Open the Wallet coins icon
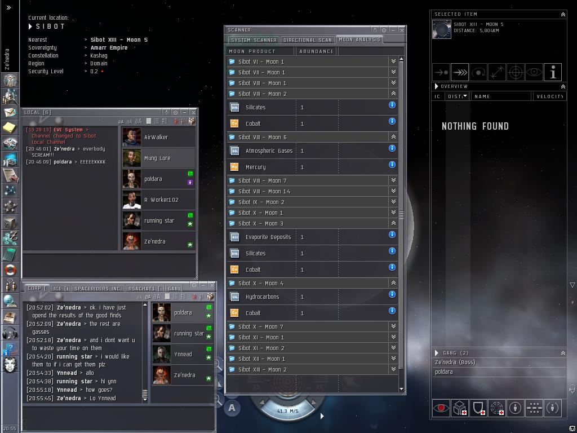Viewport: 577px width, 433px height. point(10,238)
